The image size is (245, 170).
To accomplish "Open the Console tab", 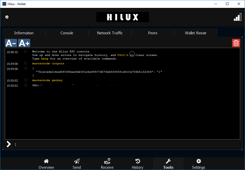I will [67, 33].
